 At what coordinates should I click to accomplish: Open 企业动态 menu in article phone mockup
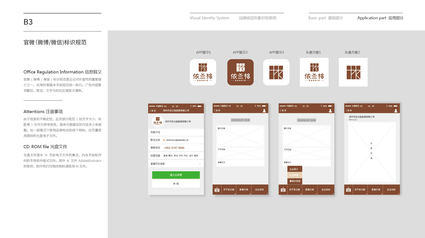[x=391, y=190]
